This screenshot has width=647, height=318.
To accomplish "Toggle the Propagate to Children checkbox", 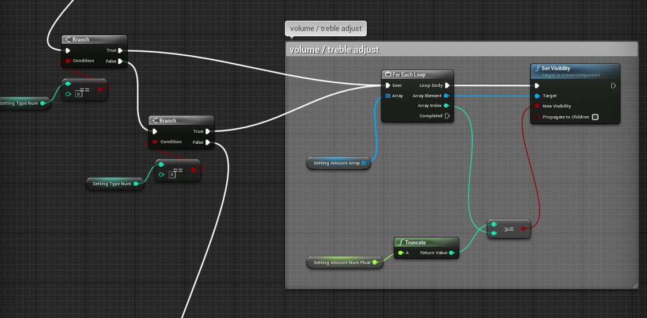I will tap(595, 117).
